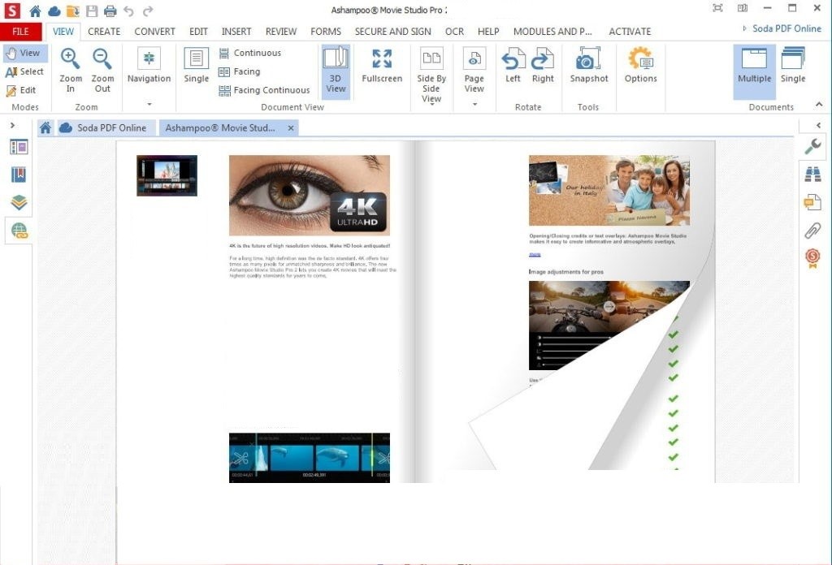Open the paperclip attachments panel
Screen dimensions: 832x565
812,230
